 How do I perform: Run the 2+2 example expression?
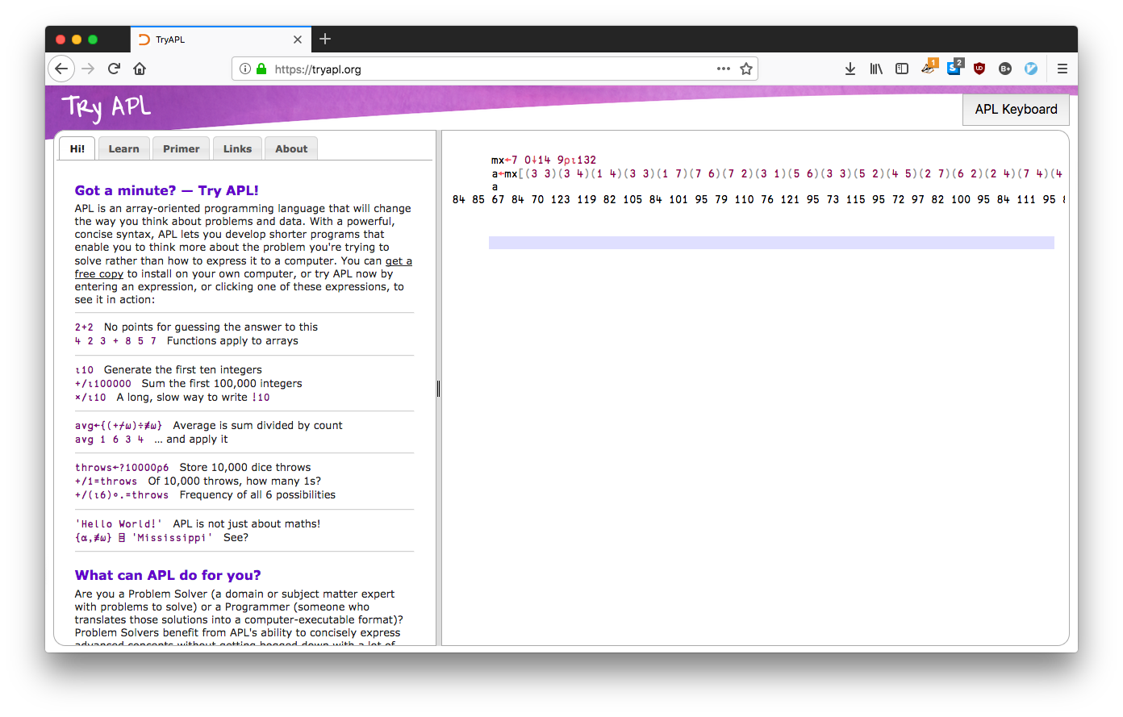[84, 327]
